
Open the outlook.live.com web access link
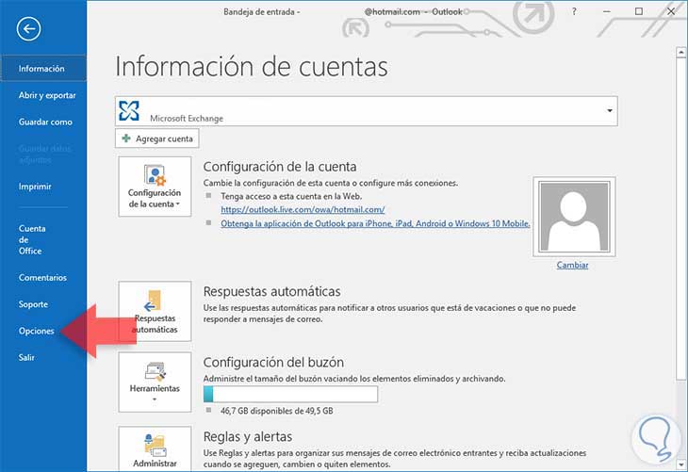point(303,210)
